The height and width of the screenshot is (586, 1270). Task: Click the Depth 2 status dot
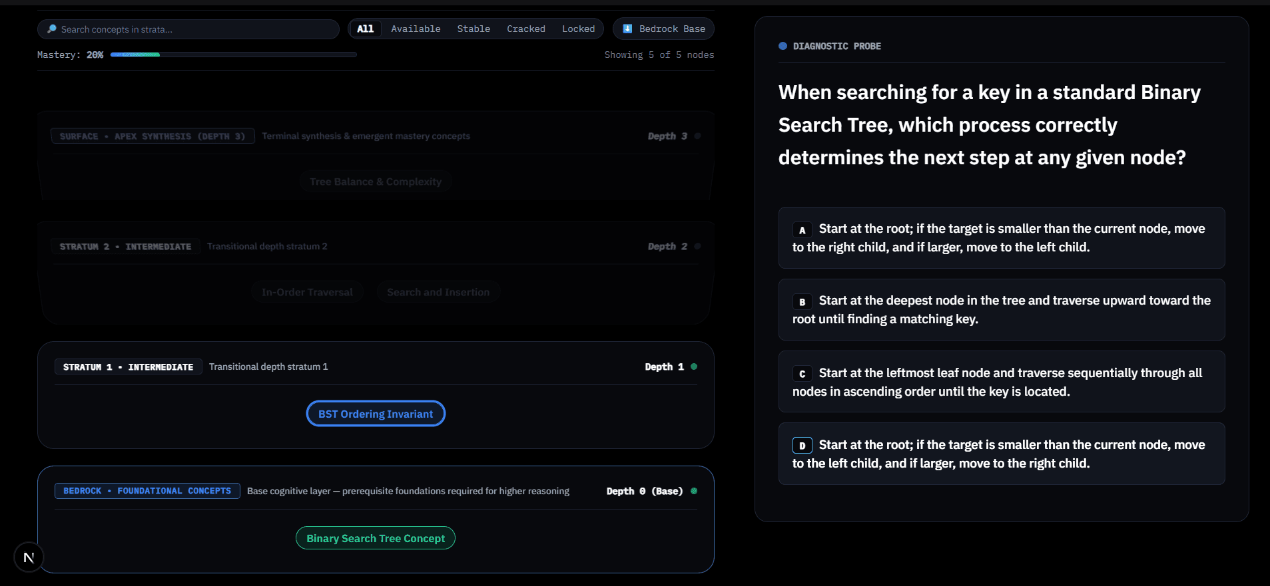697,246
